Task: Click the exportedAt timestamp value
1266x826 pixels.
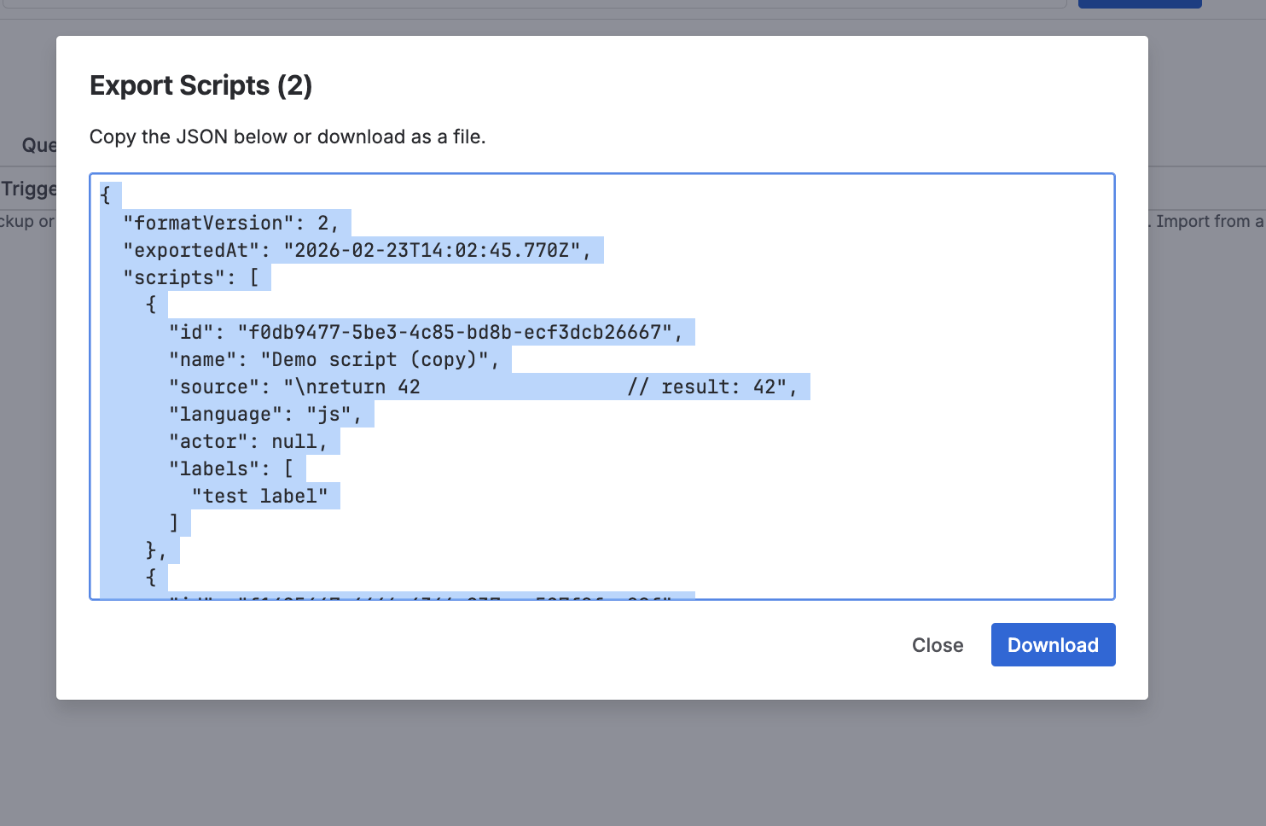Action: (x=437, y=250)
